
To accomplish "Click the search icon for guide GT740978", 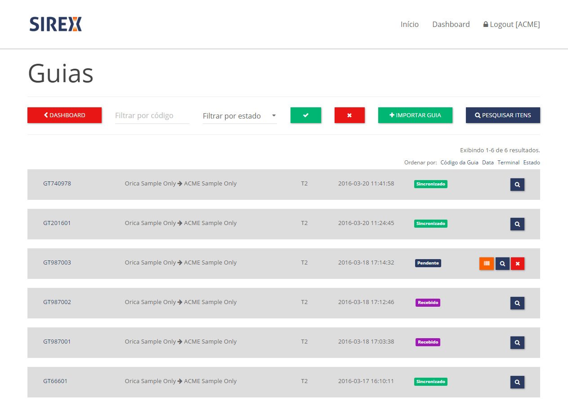I will [517, 185].
